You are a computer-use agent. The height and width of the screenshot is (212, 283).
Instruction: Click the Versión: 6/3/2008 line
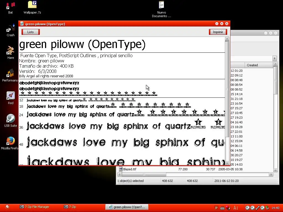point(38,71)
